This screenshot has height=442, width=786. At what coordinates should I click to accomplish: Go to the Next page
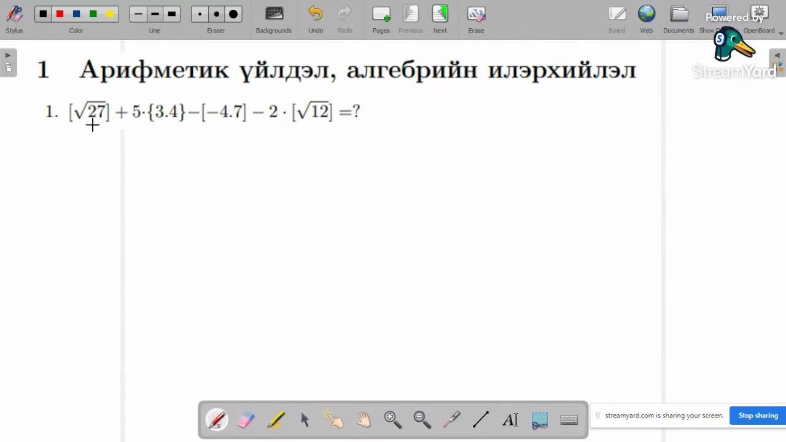(440, 20)
